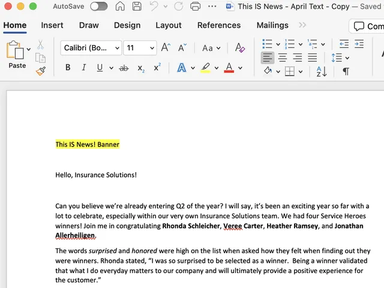Apply red font color
The width and height of the screenshot is (384, 288).
click(x=229, y=68)
